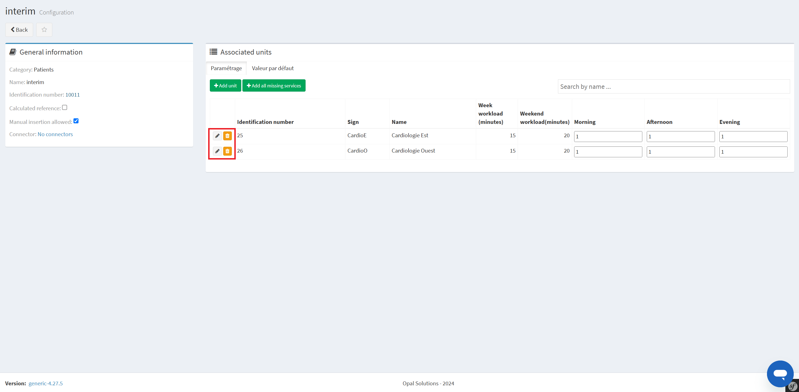Click the favorite star icon button
Image resolution: width=799 pixels, height=392 pixels.
click(x=44, y=30)
